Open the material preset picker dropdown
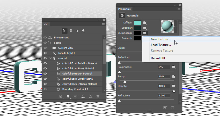The width and height of the screenshot is (220, 116). point(175,27)
